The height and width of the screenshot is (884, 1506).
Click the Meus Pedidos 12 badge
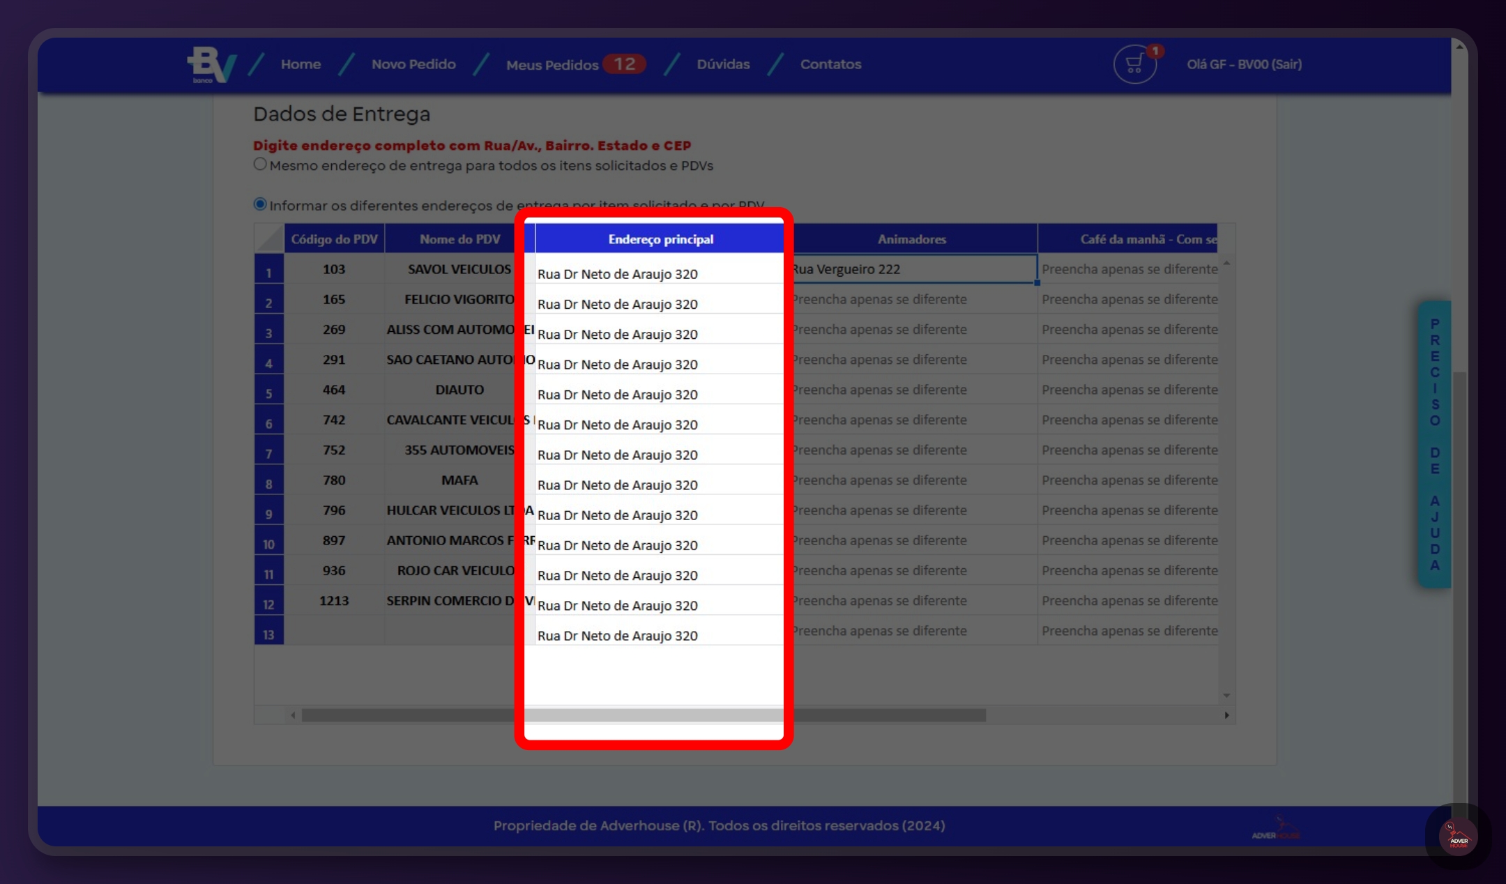coord(624,64)
